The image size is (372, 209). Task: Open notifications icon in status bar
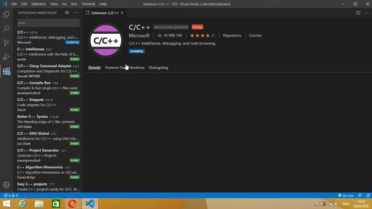(x=368, y=196)
